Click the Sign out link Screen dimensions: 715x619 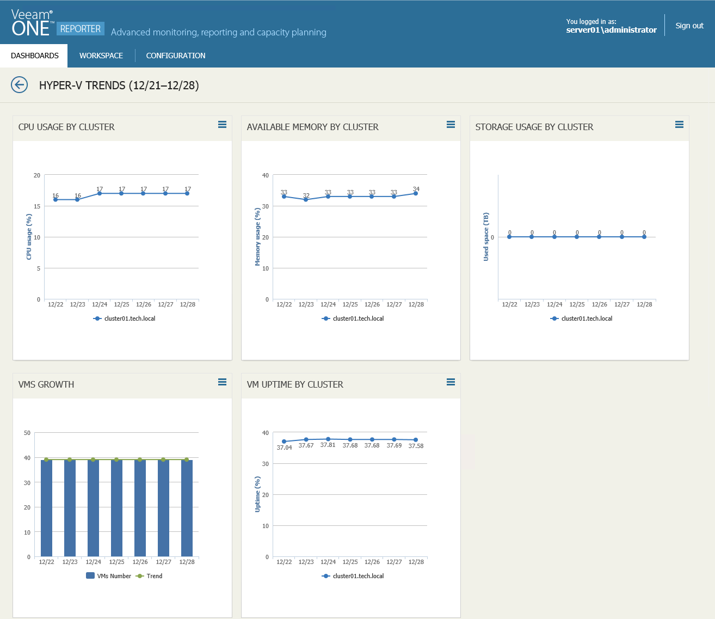point(689,26)
